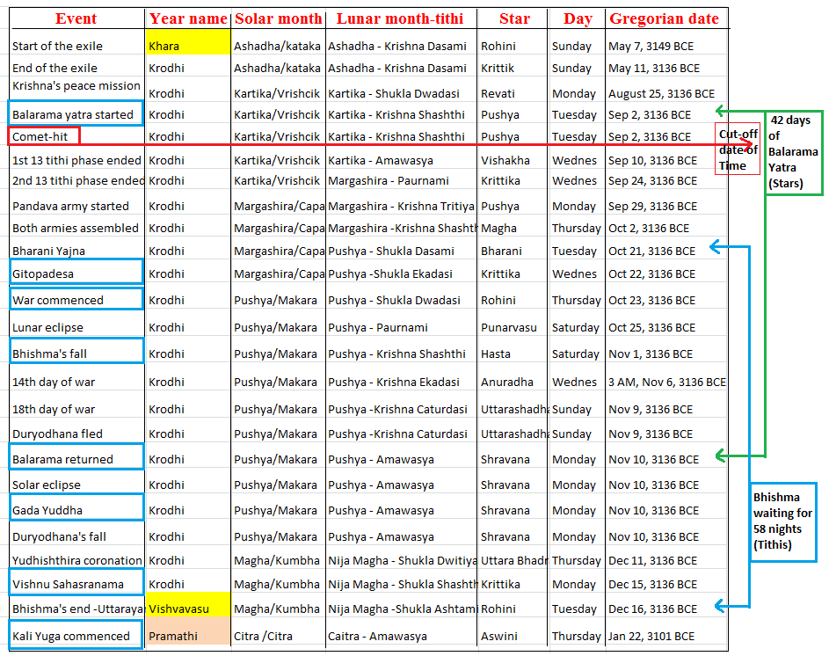
Task: Click 'Margashira - Paurnami' lunar cell
Action: coord(388,180)
